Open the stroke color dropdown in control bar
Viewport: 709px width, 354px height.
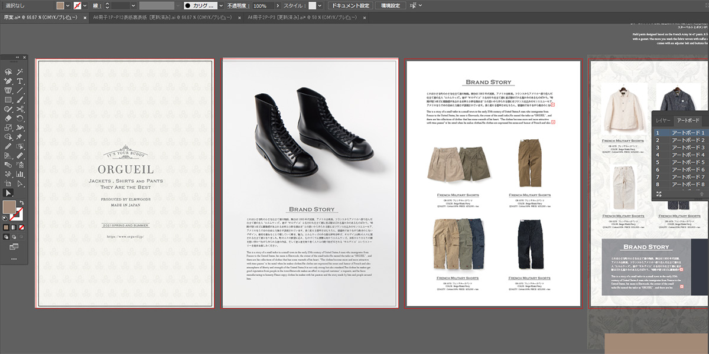pyautogui.click(x=85, y=5)
